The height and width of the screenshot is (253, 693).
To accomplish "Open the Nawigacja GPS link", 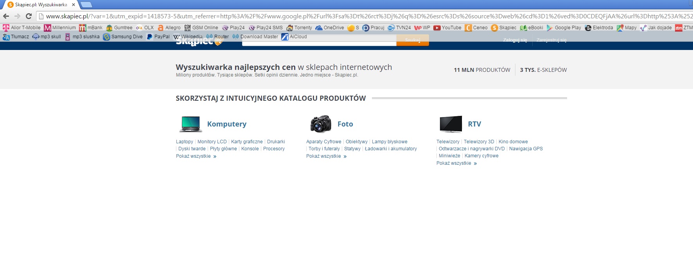I will (526, 149).
